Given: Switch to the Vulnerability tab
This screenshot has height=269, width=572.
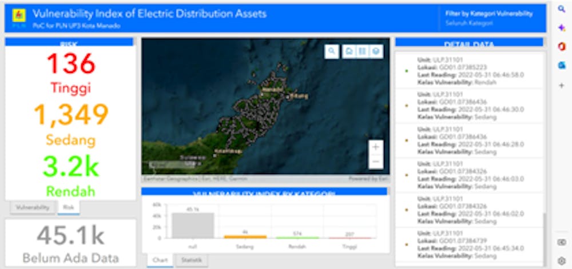Looking at the screenshot, I should 33,207.
